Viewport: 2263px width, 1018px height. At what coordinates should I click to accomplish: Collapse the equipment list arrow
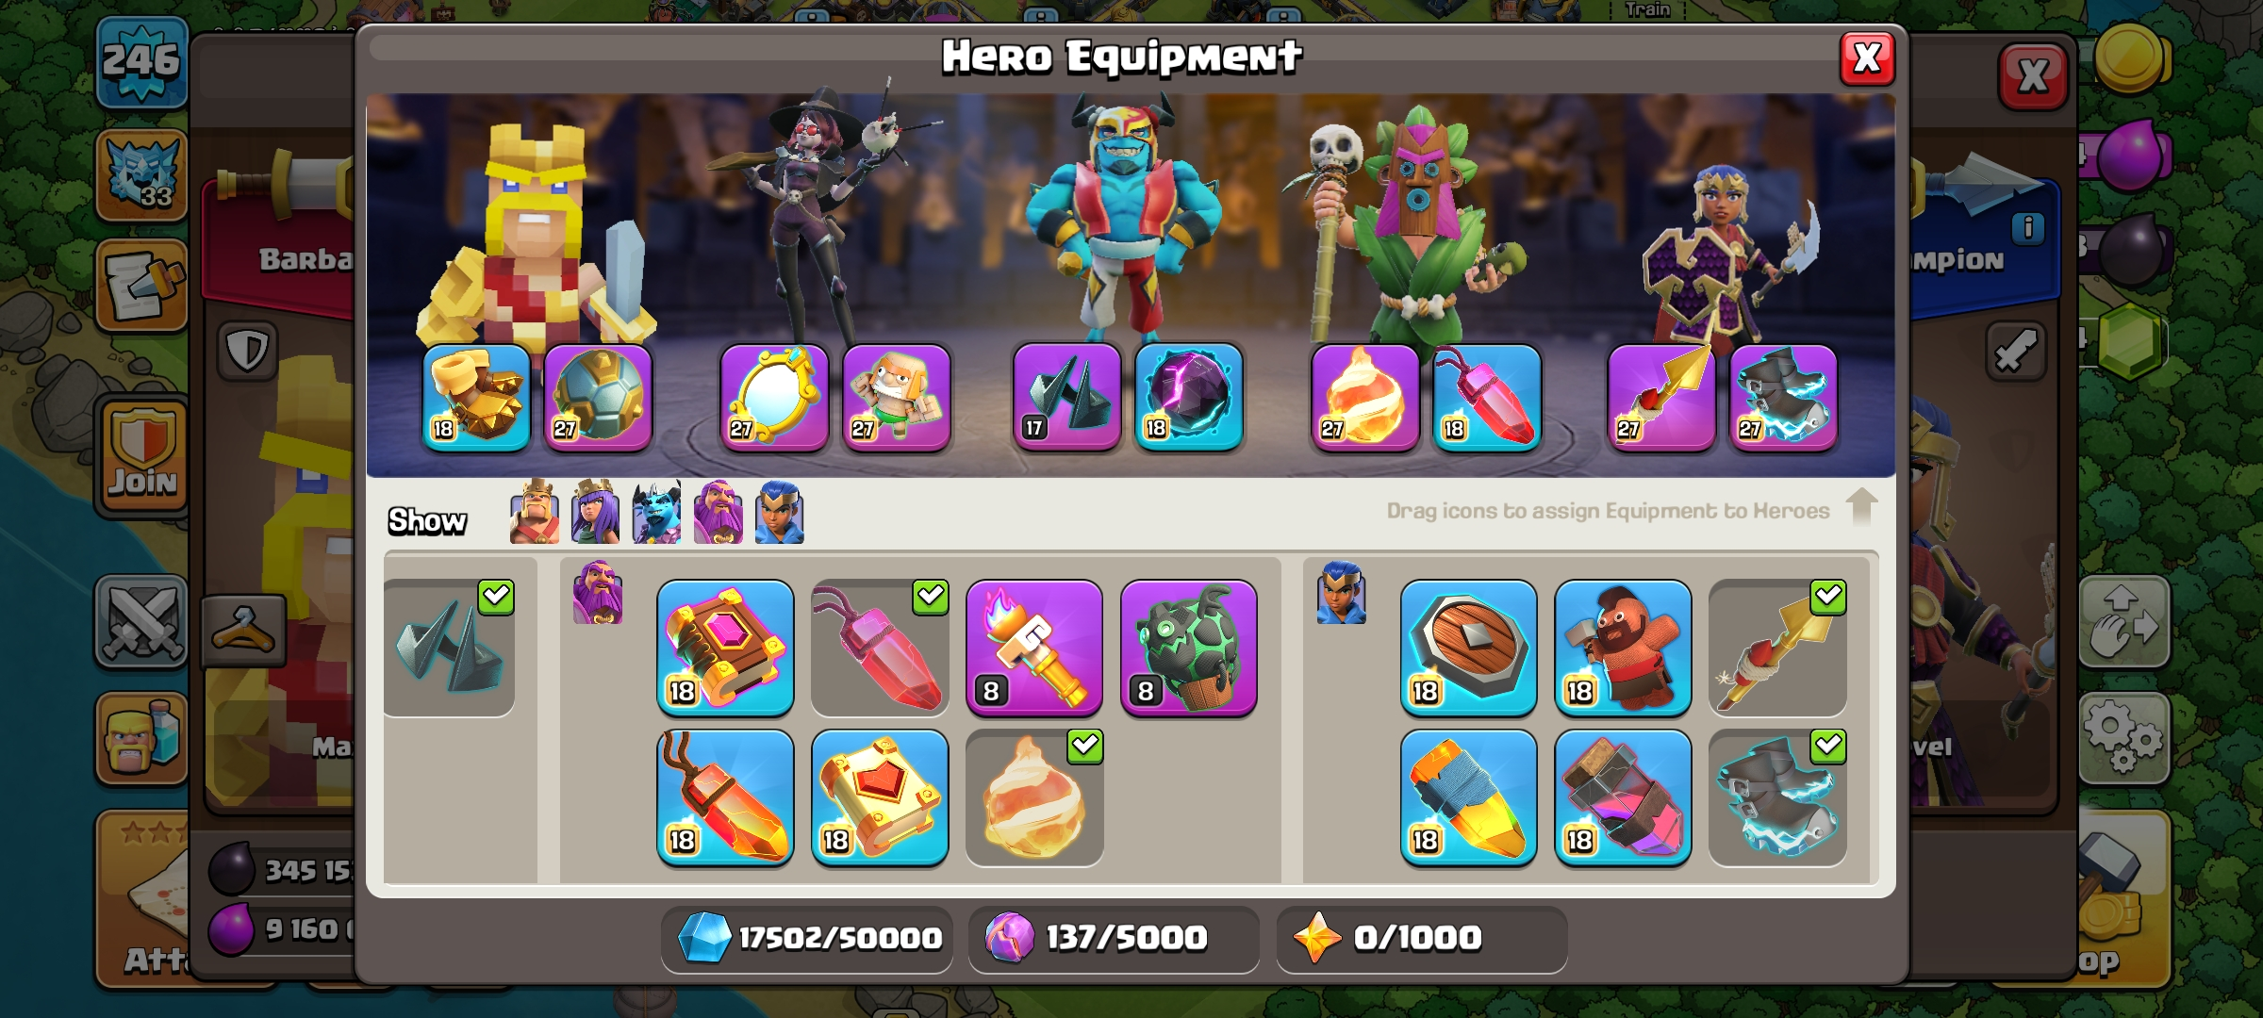1861,507
